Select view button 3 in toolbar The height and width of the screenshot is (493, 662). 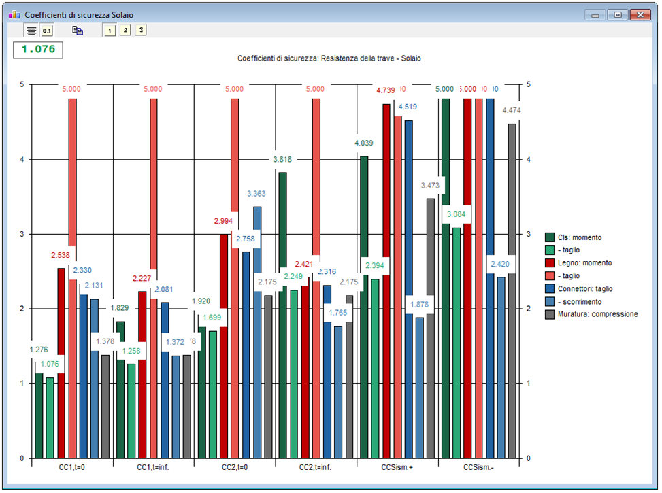pyautogui.click(x=140, y=30)
